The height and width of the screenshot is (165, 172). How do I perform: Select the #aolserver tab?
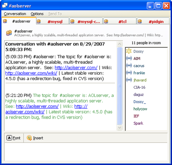[19, 21]
